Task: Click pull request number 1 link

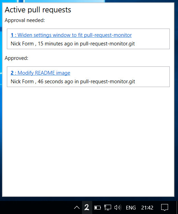Action: [x=12, y=35]
